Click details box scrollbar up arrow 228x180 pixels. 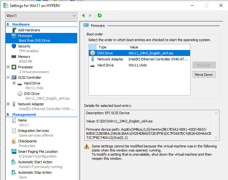(x=216, y=113)
